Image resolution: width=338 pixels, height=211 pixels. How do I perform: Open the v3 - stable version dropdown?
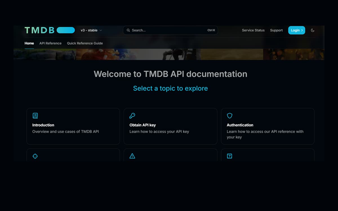pos(91,30)
